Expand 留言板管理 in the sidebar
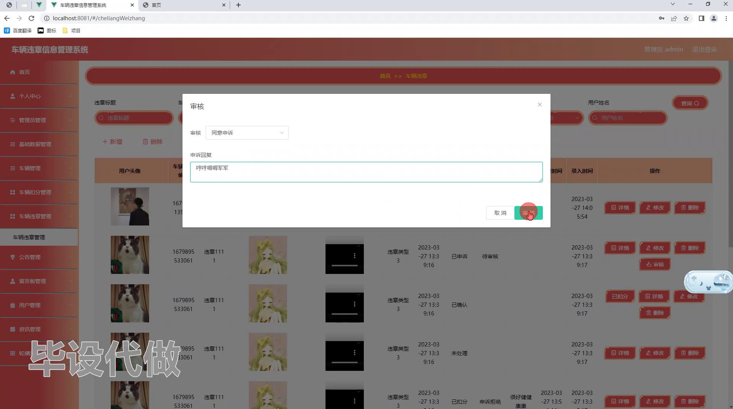 (39, 281)
